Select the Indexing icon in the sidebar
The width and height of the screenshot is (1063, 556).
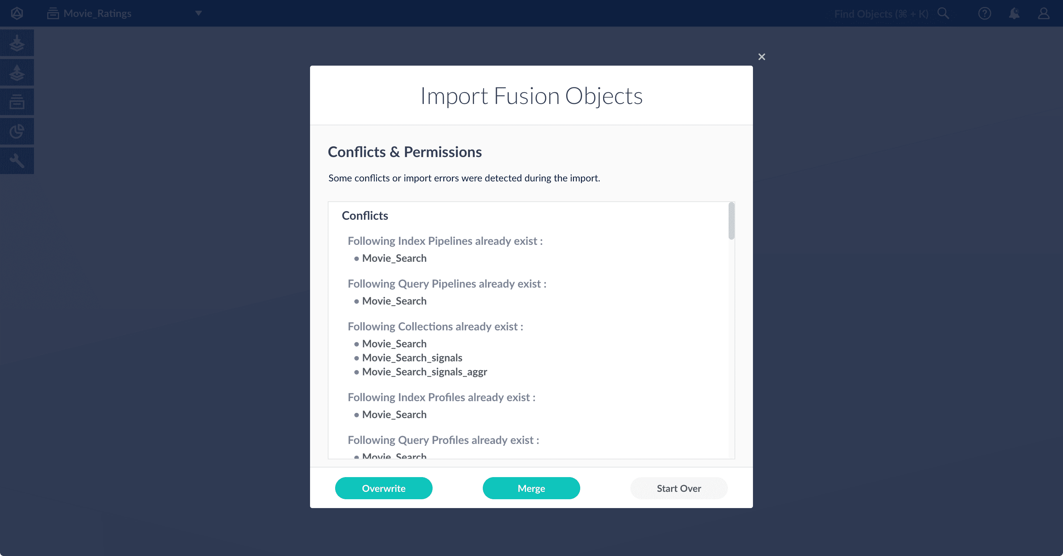(x=17, y=43)
